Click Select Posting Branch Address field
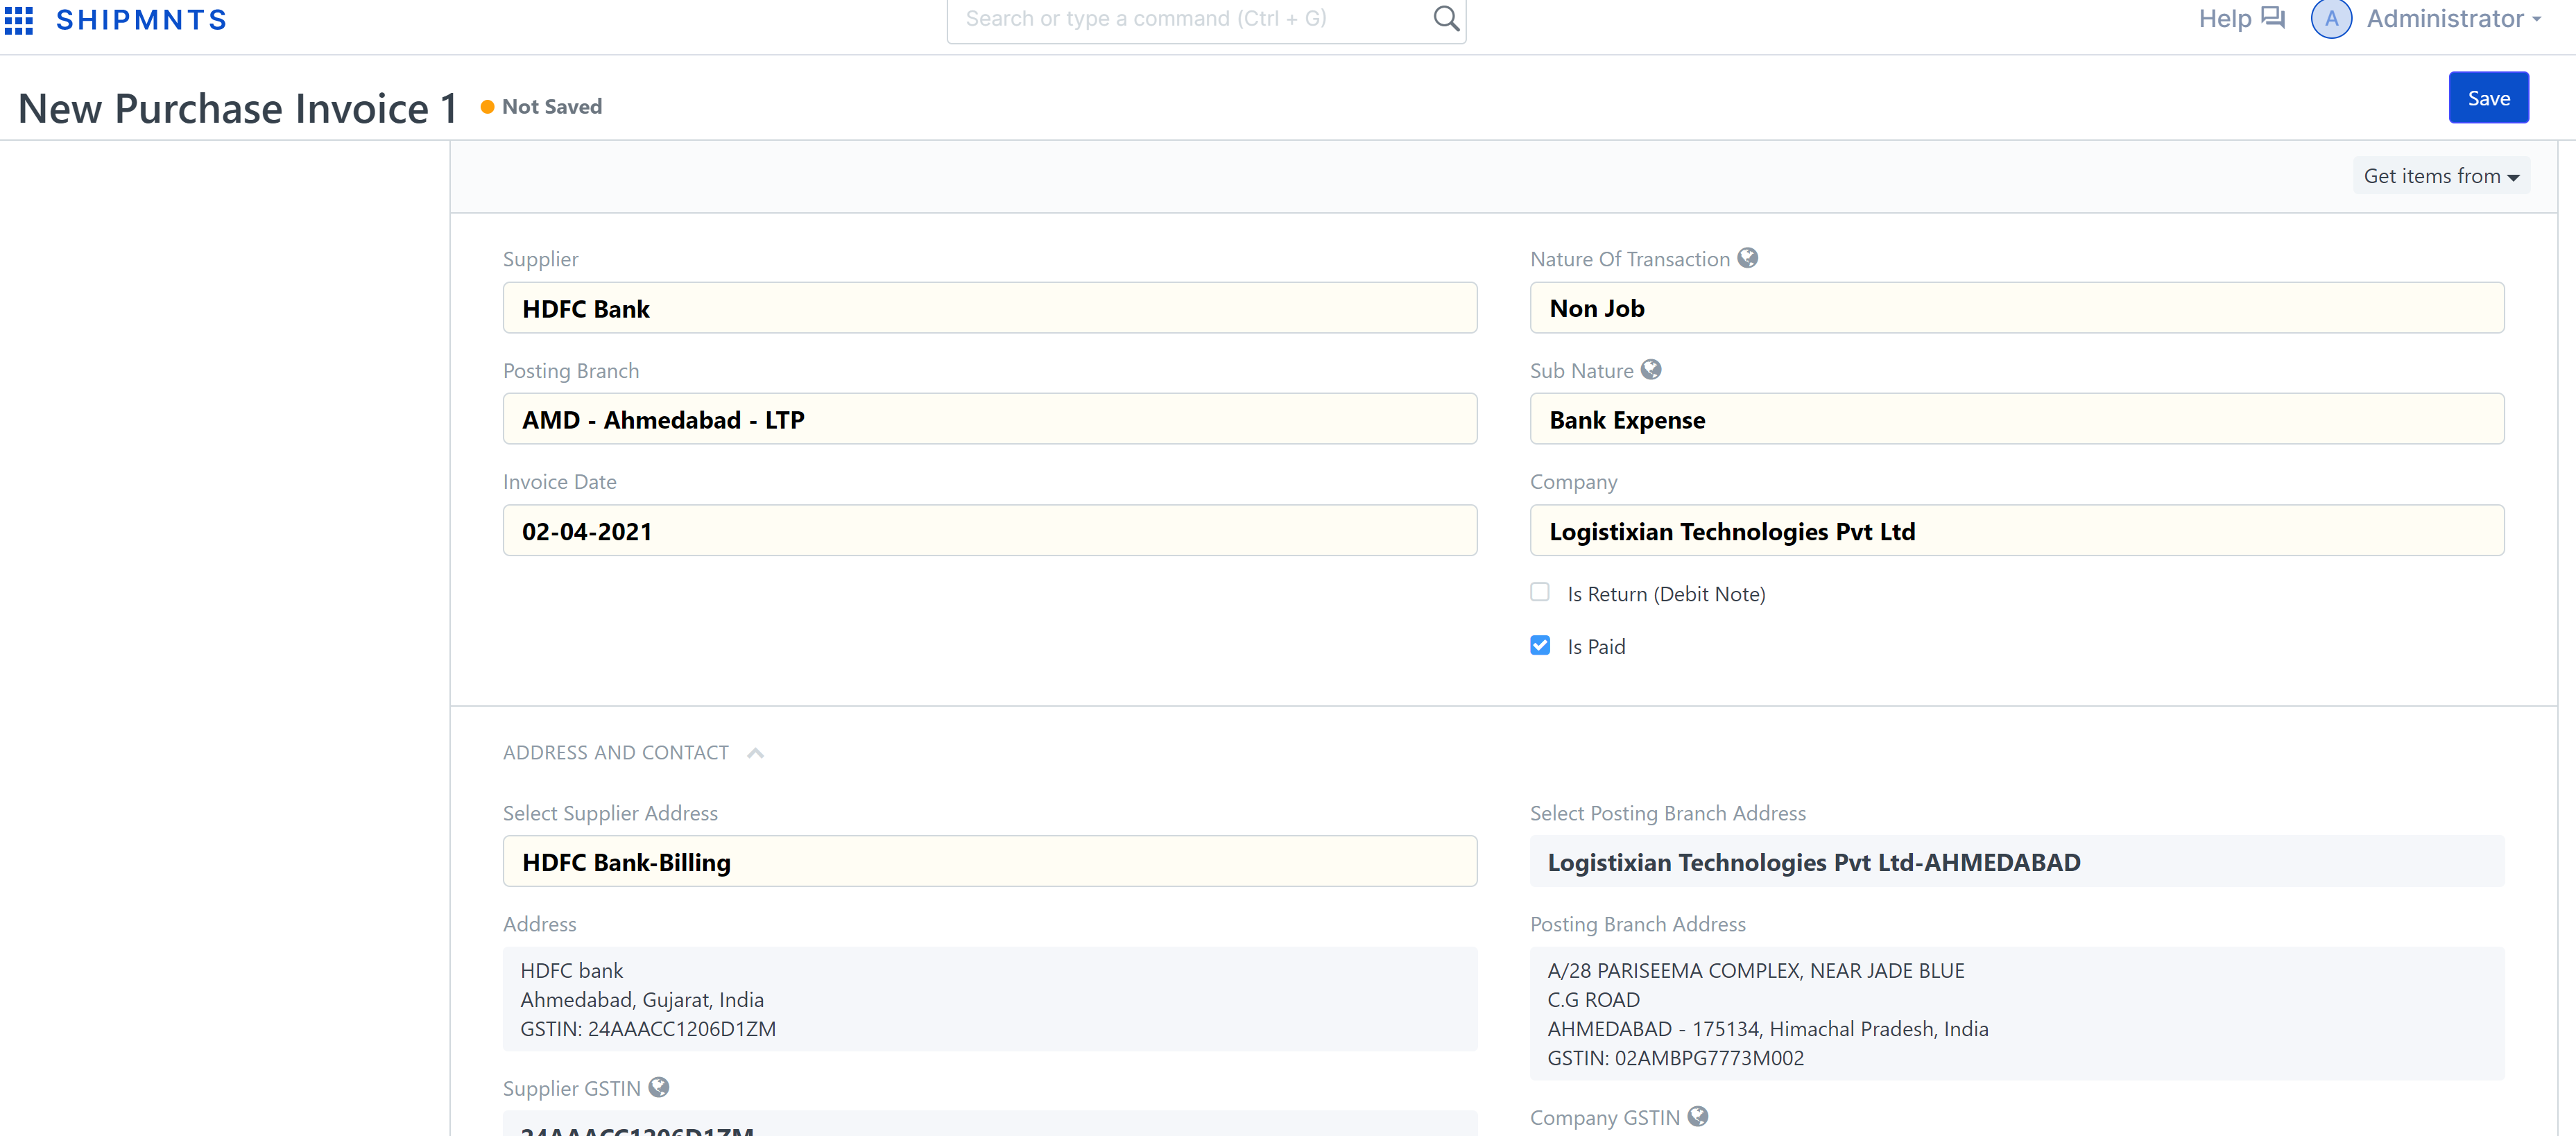Viewport: 2576px width, 1136px height. pyautogui.click(x=2016, y=862)
